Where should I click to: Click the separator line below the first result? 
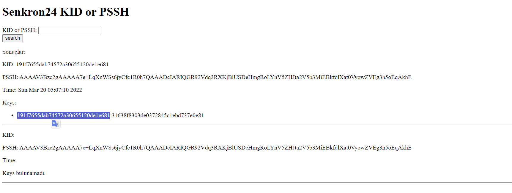coord(267,125)
